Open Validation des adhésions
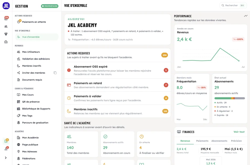Image resolution: width=250 pixels, height=165 pixels. pos(37,59)
